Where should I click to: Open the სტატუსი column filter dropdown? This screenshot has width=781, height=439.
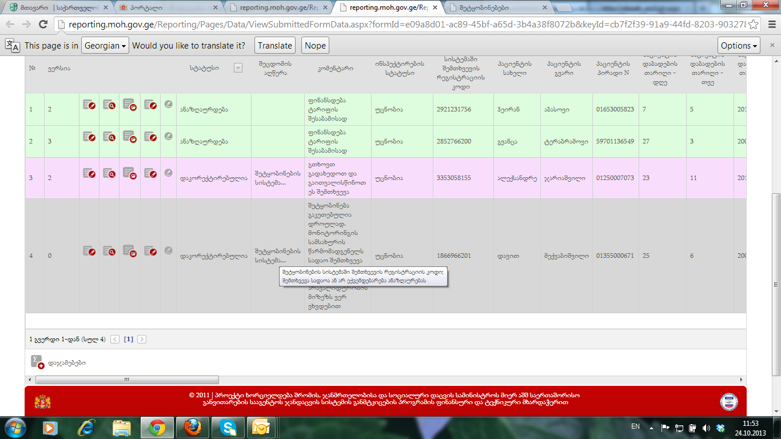238,68
